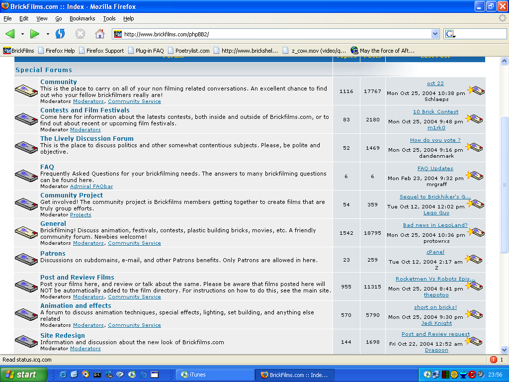Image resolution: width=509 pixels, height=382 pixels.
Task: Open the Go menu
Action: pyautogui.click(x=59, y=18)
